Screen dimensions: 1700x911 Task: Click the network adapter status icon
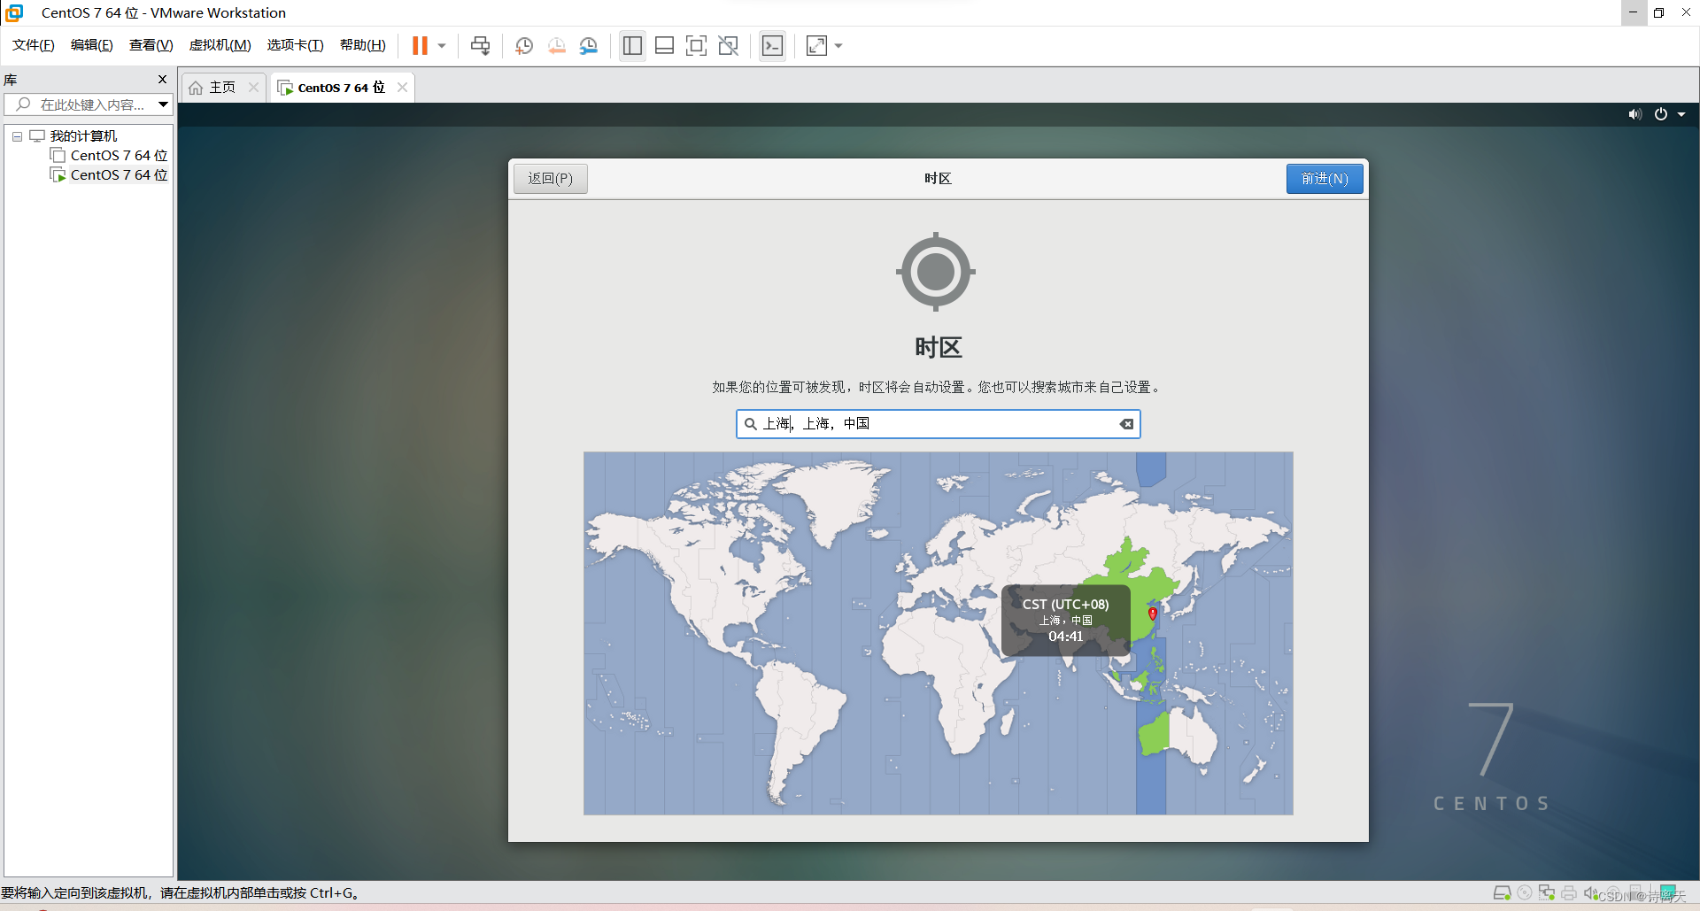[1547, 893]
